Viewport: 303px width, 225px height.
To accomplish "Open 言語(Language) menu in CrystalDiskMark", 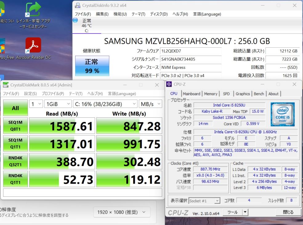I will pyautogui.click(x=122, y=93).
